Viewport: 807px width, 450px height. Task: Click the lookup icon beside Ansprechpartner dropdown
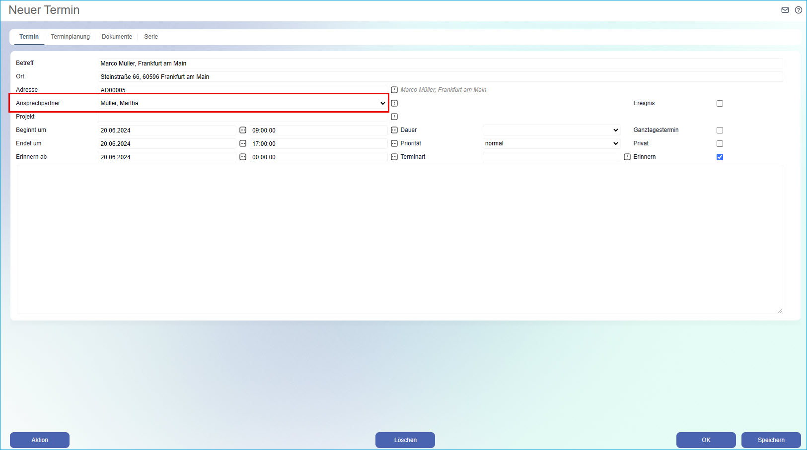pos(394,103)
